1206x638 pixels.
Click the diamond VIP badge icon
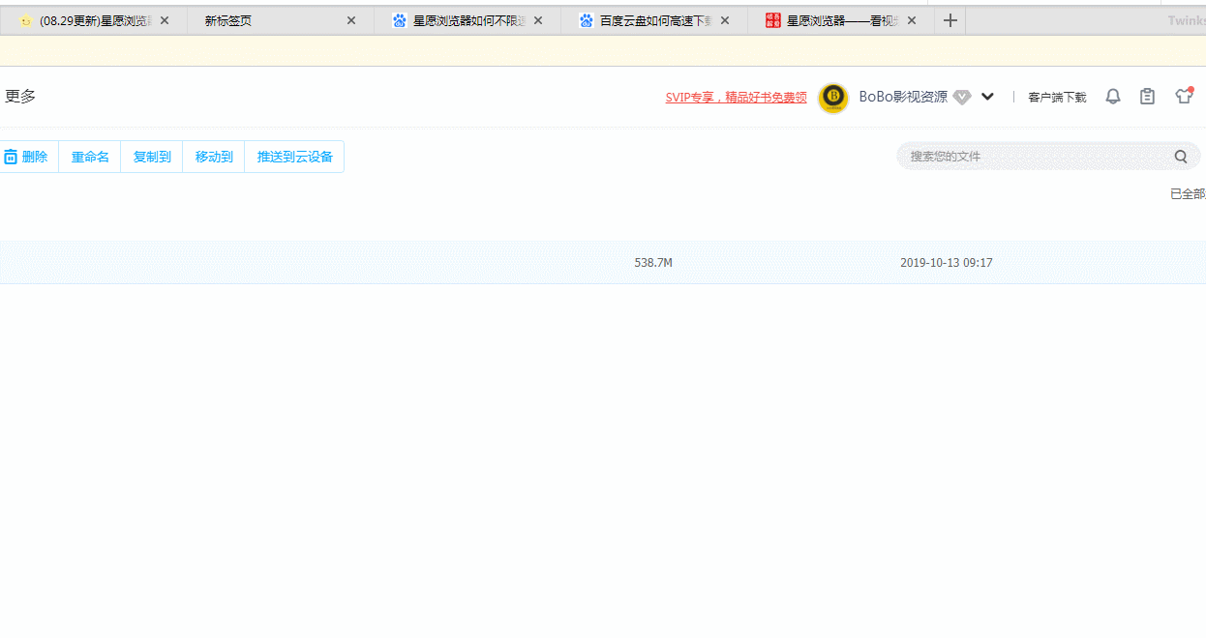961,97
